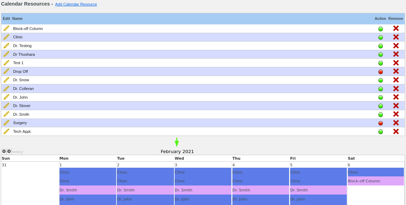Open Block-off Column event on Saturday the 6th
The image size is (406, 205).
coord(376,181)
